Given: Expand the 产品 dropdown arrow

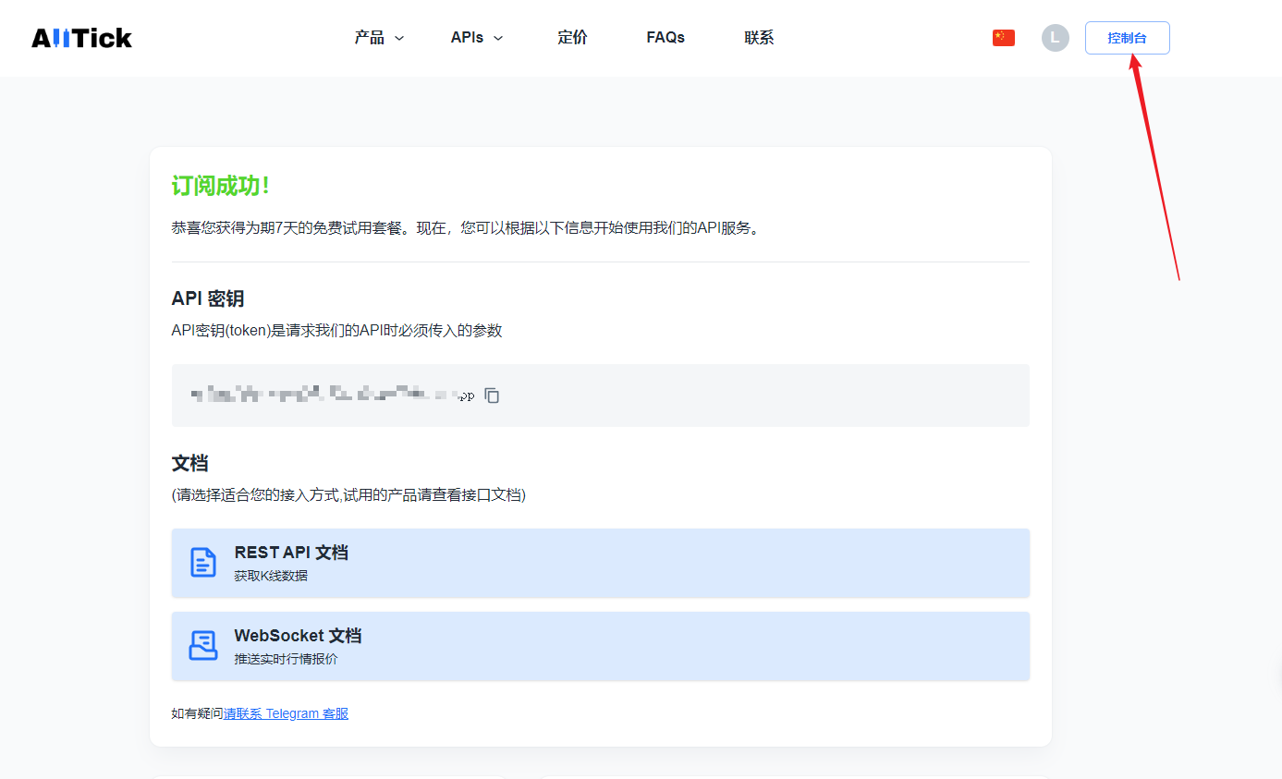Looking at the screenshot, I should [x=399, y=39].
